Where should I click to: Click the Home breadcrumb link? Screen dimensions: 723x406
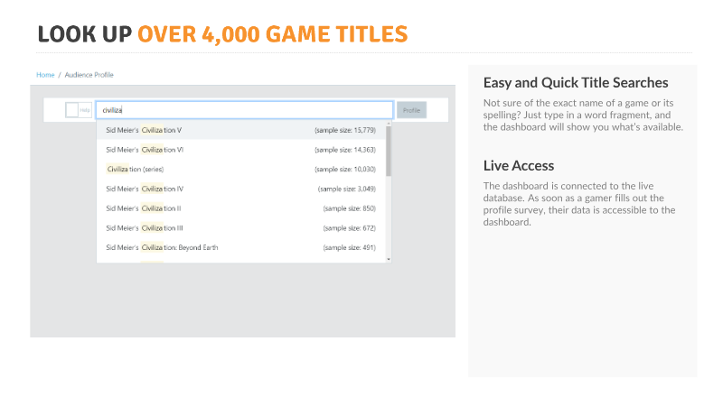45,75
